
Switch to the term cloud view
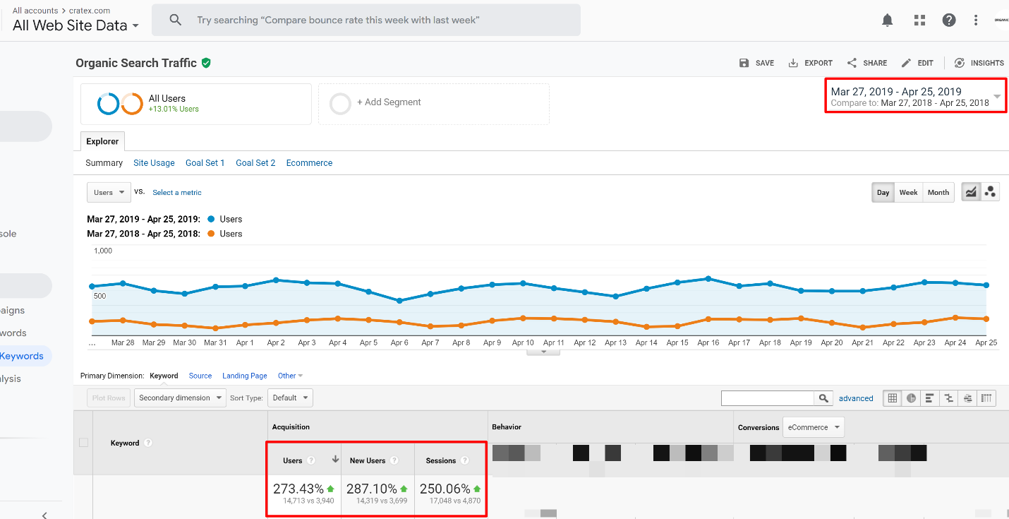[968, 398]
